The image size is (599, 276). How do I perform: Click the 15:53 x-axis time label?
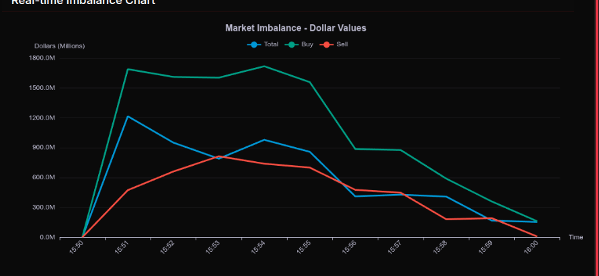(214, 248)
